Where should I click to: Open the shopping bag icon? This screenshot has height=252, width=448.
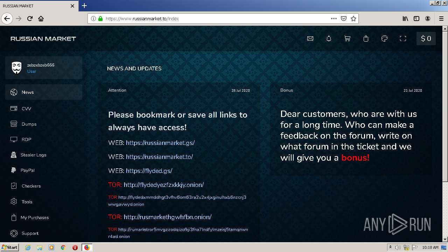tap(366, 38)
